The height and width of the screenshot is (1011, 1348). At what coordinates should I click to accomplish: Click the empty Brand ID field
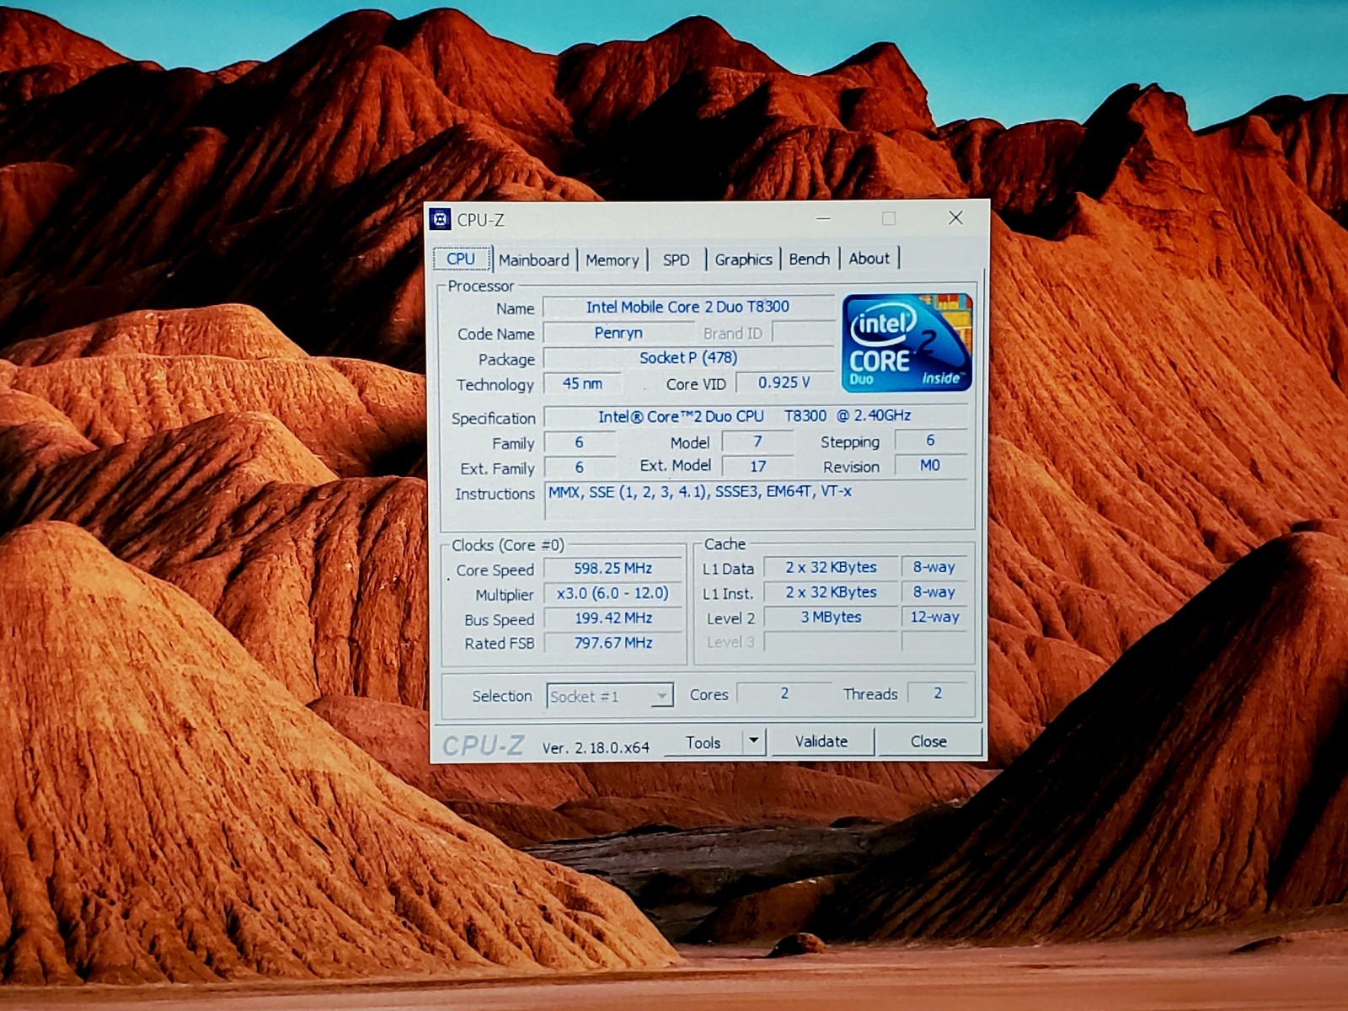[803, 332]
